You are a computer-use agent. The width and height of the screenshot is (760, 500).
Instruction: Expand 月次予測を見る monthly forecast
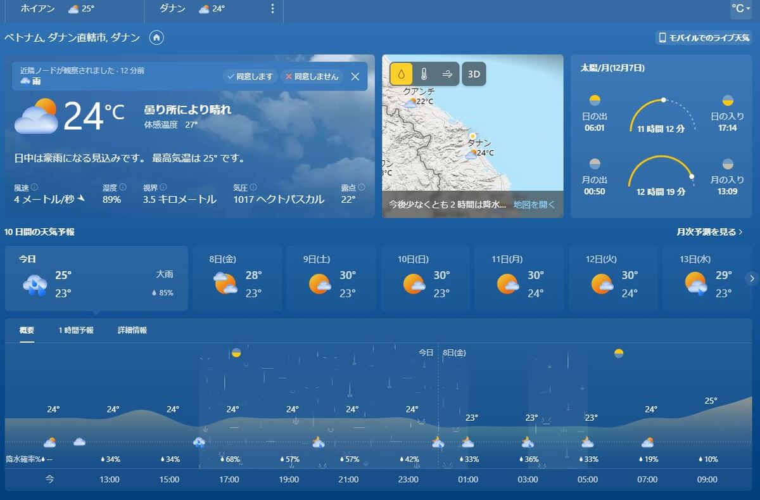pos(709,232)
